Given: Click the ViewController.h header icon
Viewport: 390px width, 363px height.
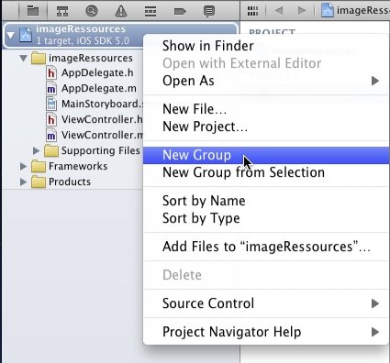Looking at the screenshot, I should pos(51,119).
